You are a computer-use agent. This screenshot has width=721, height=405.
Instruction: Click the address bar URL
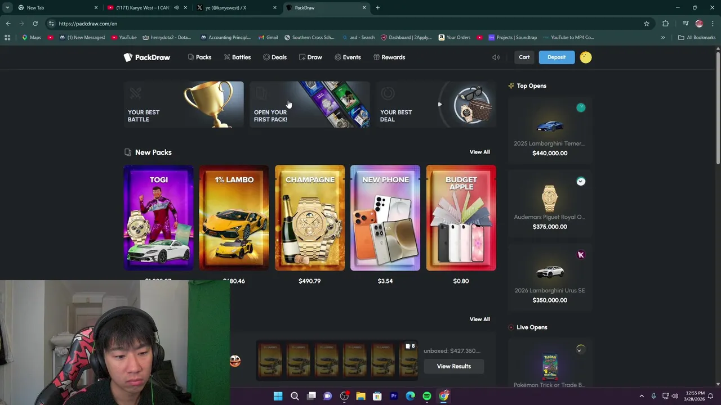point(88,24)
